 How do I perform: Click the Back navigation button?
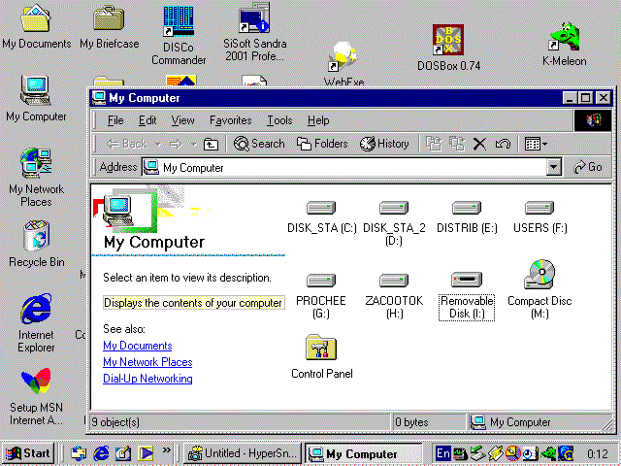pos(127,144)
